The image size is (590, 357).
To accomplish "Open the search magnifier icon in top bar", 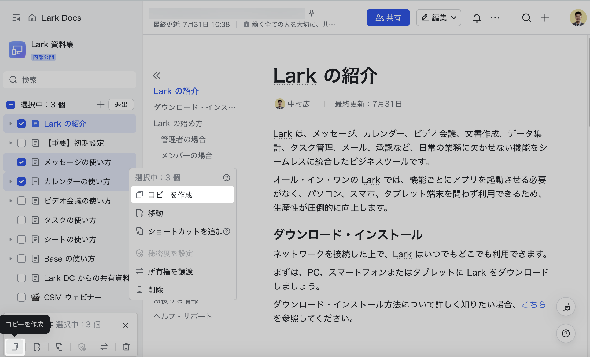I will [x=526, y=18].
